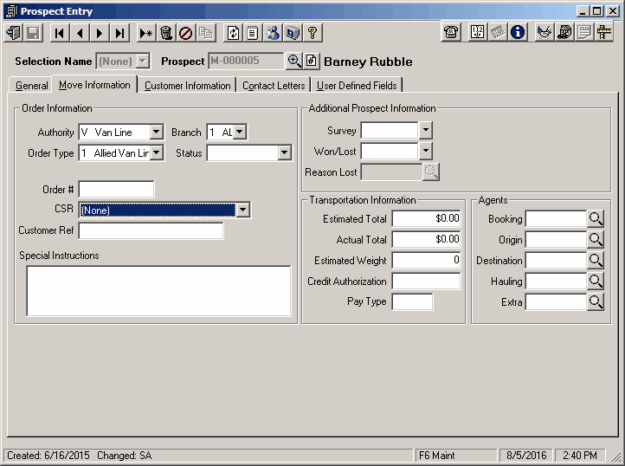Expand the CSR dropdown arrow
The height and width of the screenshot is (466, 625).
(x=242, y=210)
